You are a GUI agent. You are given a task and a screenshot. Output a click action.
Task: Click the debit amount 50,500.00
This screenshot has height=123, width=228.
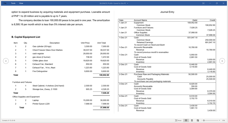[193, 74]
